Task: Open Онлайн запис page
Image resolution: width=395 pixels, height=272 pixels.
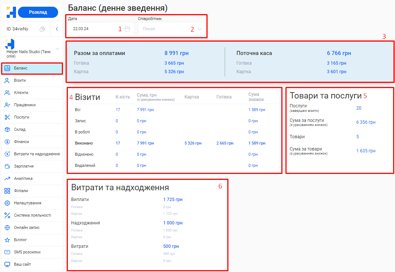Action: [27, 228]
